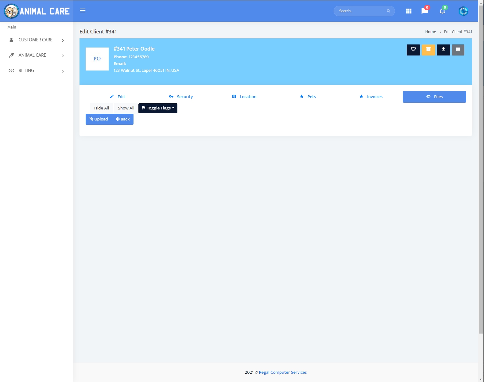
Task: Switch to the Location tab
Action: click(244, 97)
